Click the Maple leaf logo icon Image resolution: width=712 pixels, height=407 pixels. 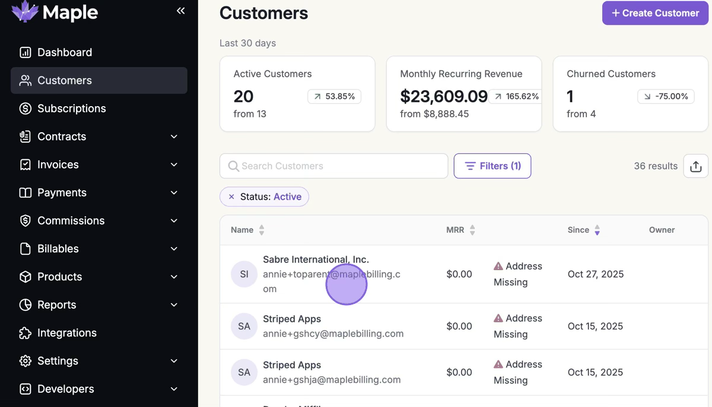coord(25,11)
